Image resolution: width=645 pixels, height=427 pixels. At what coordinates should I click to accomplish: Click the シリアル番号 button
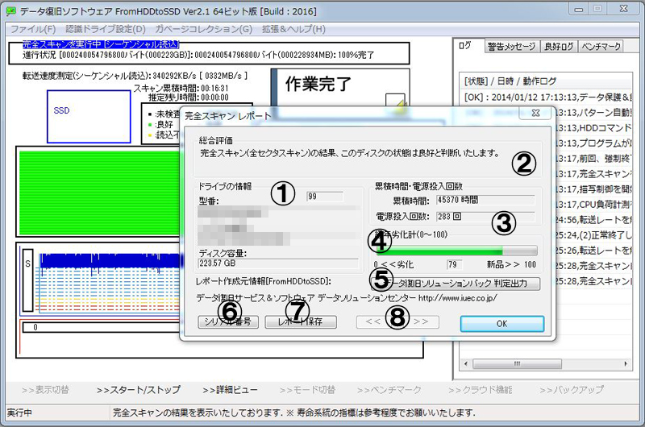pos(228,321)
